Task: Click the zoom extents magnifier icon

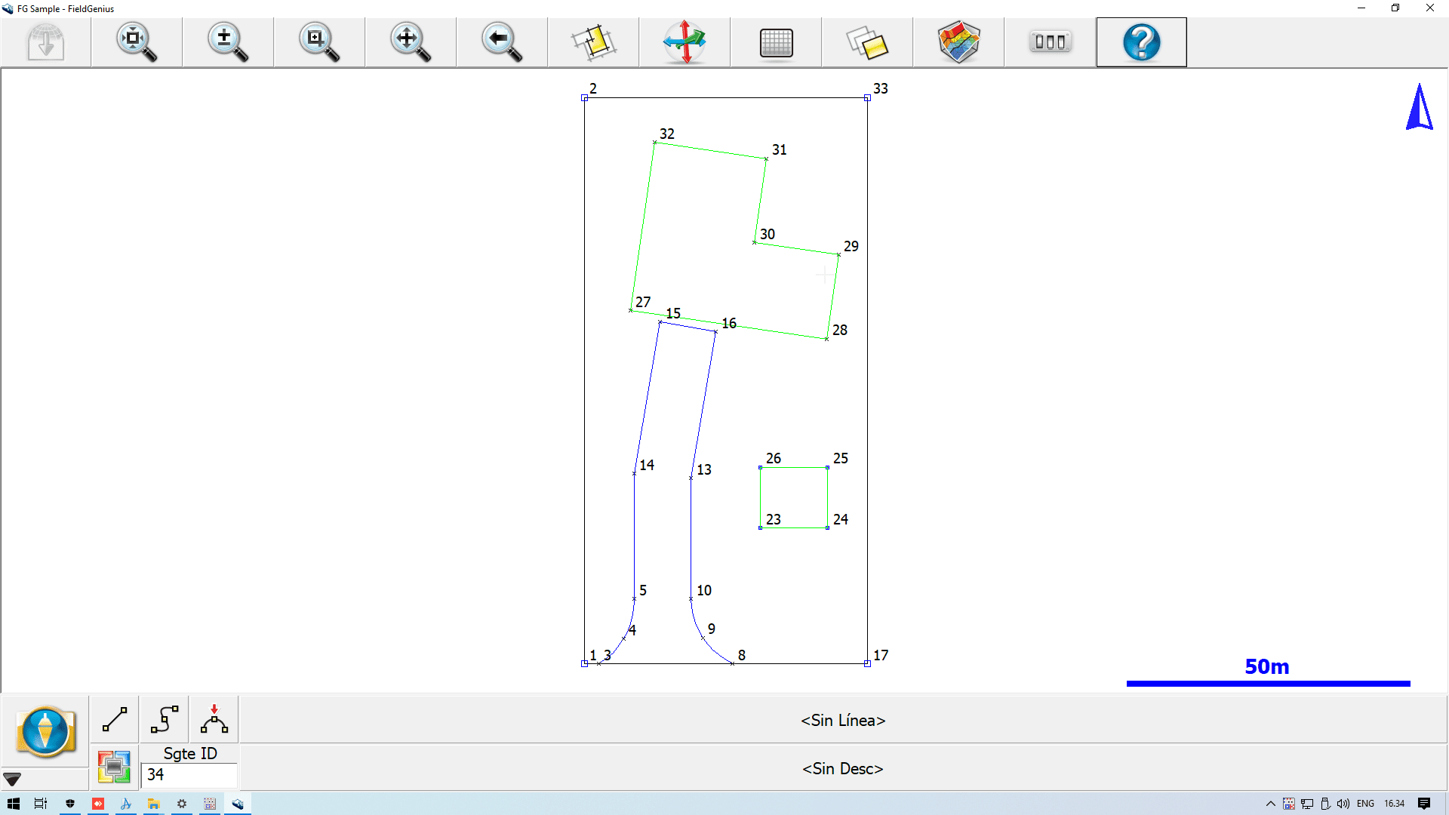Action: coord(136,42)
